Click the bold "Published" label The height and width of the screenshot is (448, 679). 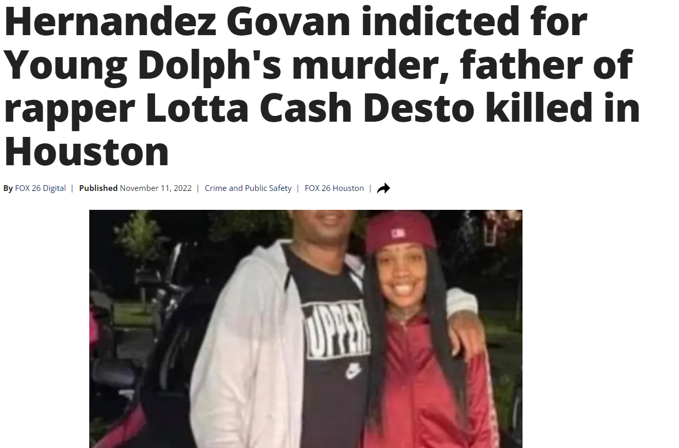(x=98, y=188)
